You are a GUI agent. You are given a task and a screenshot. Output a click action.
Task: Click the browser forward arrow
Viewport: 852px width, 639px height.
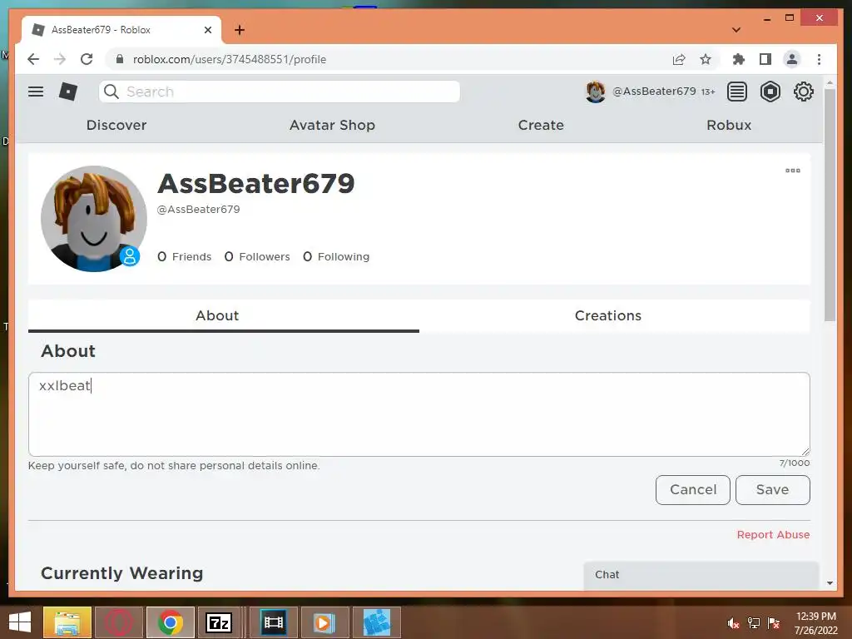[x=60, y=59]
